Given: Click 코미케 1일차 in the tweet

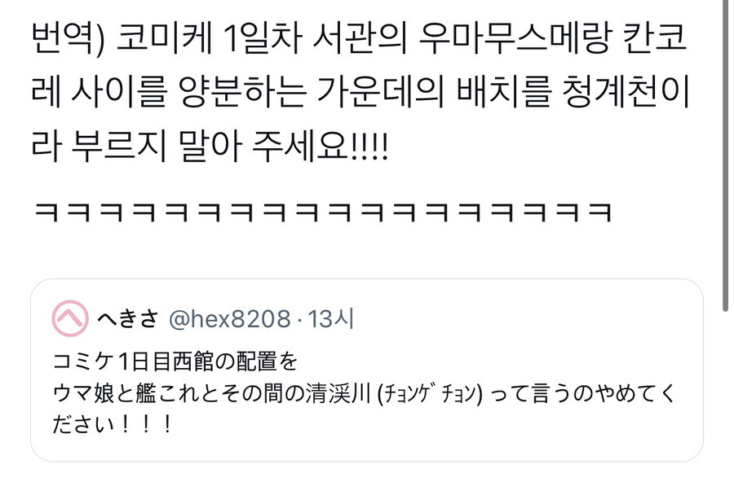Looking at the screenshot, I should coord(208,38).
